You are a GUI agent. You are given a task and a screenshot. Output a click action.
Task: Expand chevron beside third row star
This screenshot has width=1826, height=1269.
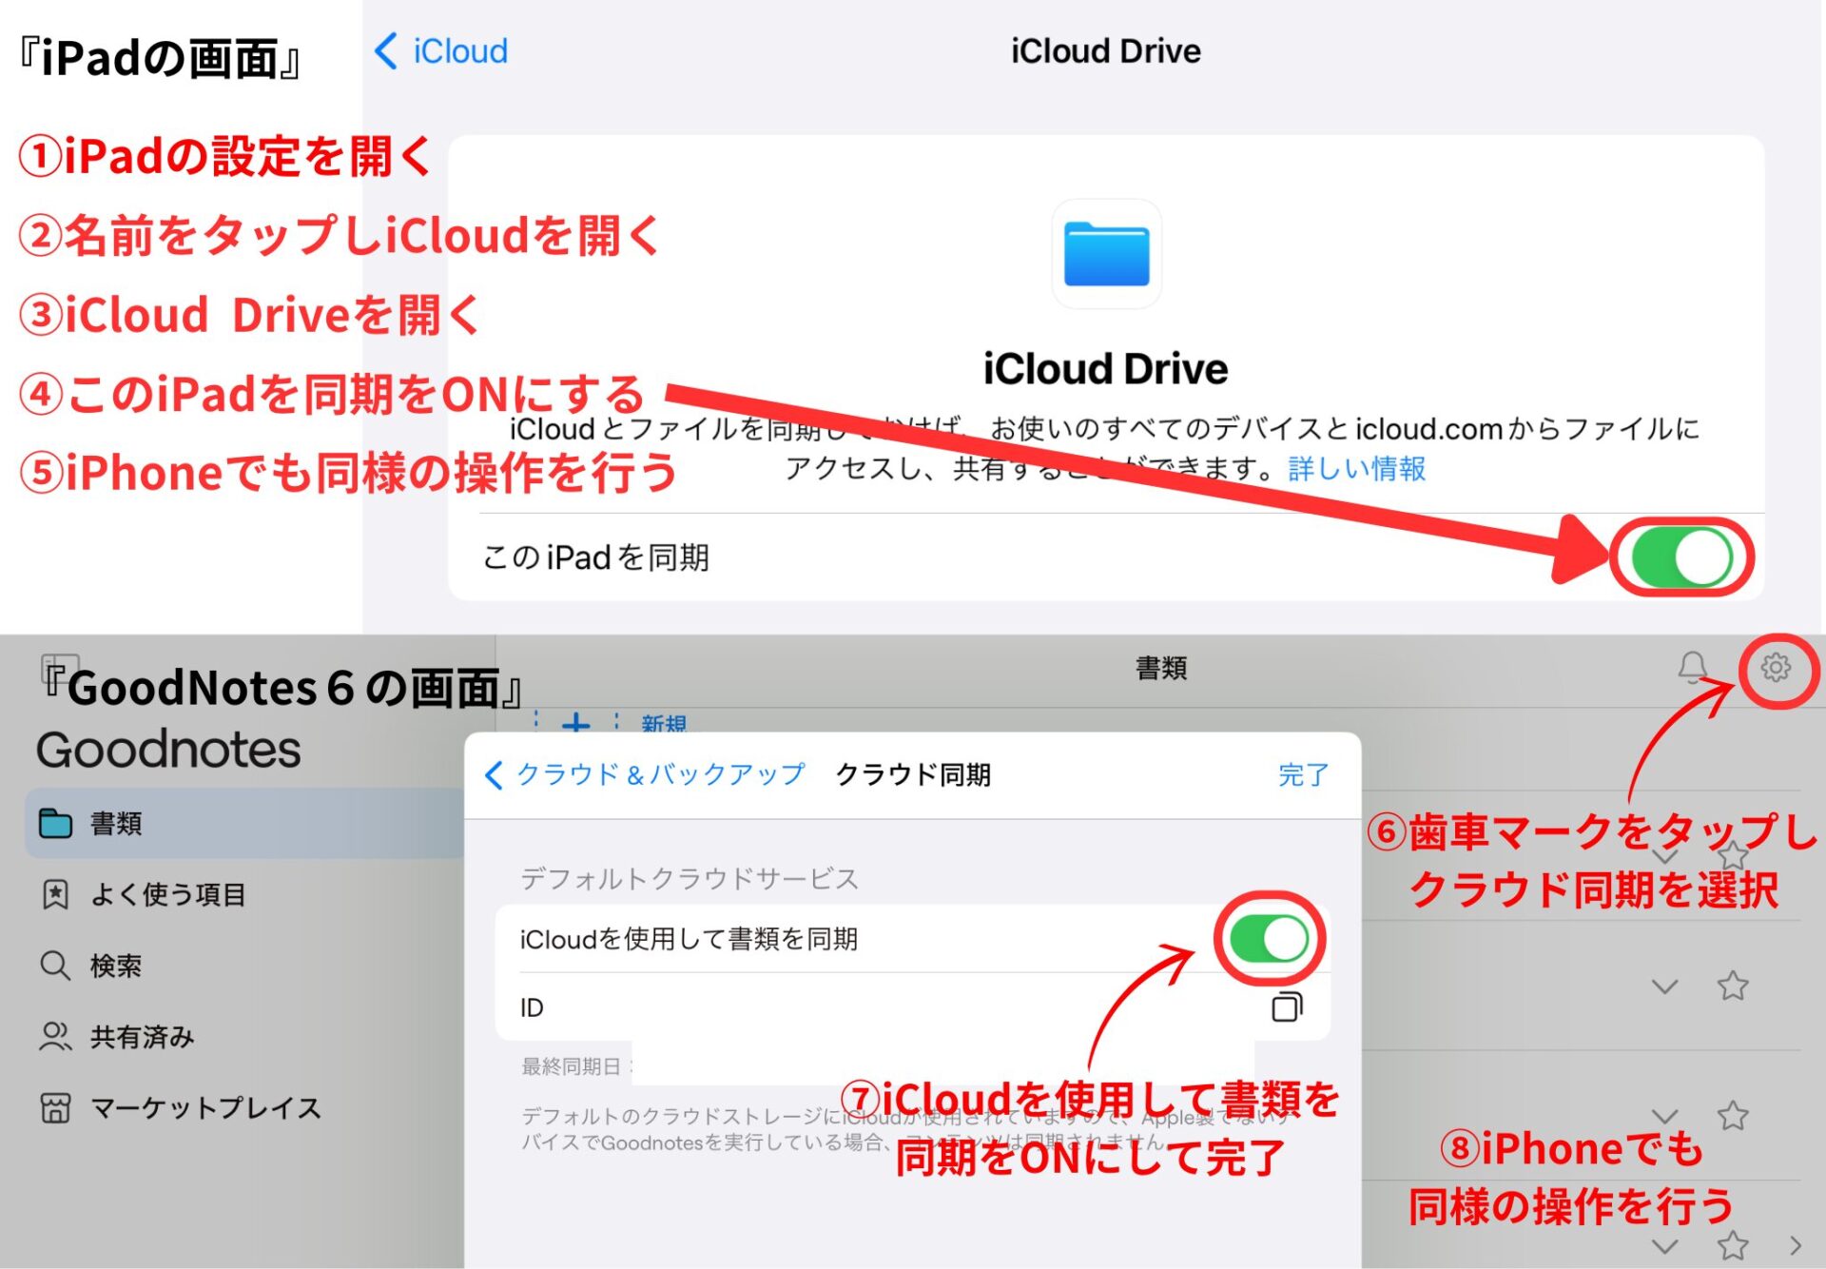(1664, 1115)
